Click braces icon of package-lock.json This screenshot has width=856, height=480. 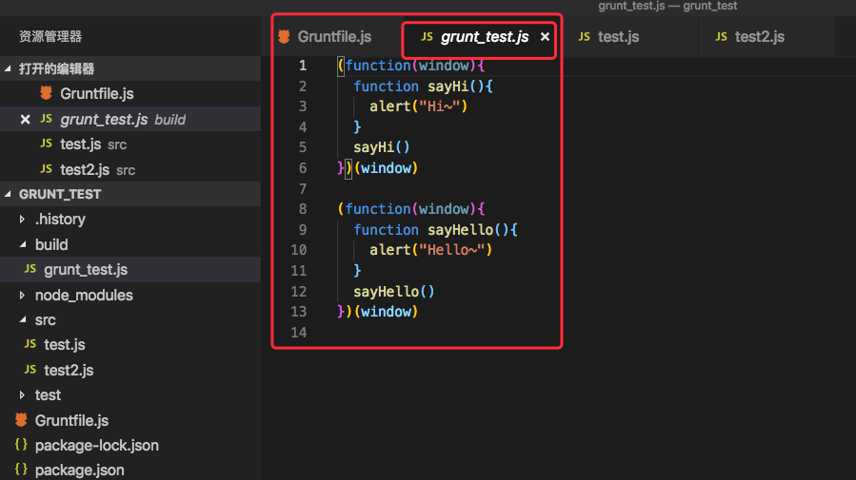click(x=21, y=445)
